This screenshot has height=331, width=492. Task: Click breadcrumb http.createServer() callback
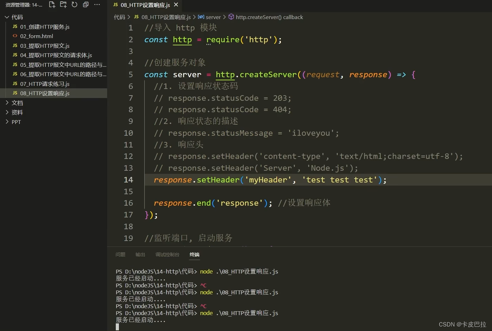269,17
